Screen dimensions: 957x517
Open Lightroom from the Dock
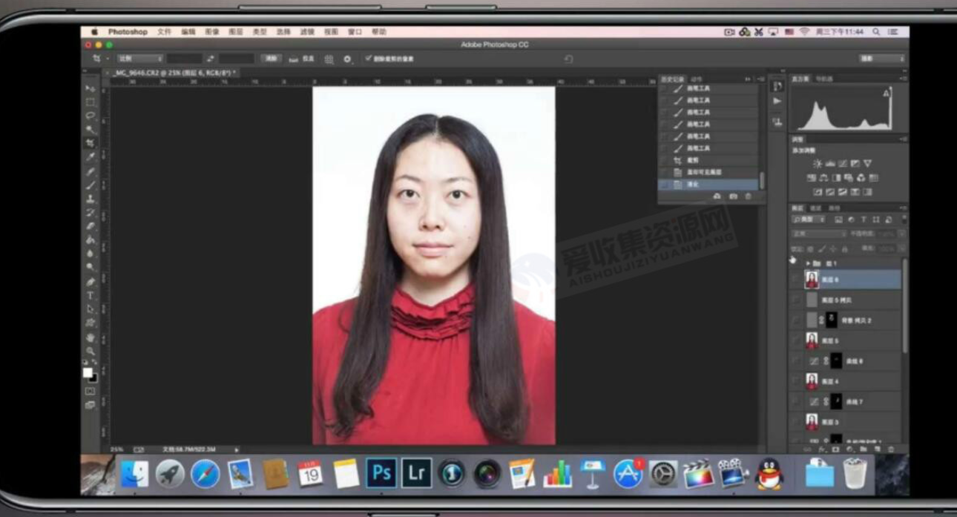[417, 473]
